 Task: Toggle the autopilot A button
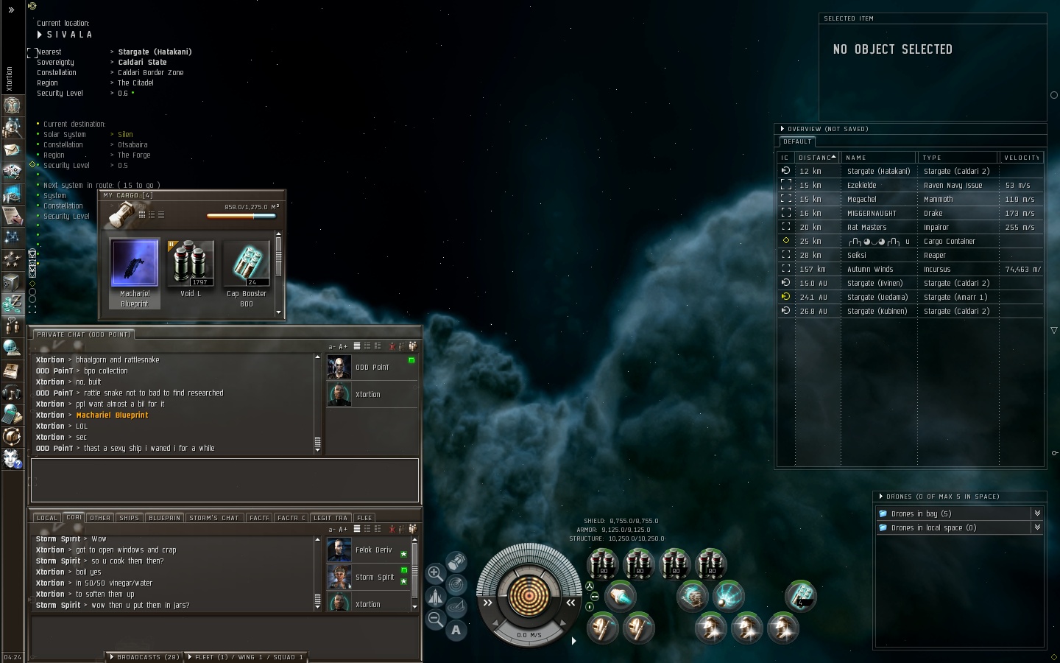coord(456,630)
